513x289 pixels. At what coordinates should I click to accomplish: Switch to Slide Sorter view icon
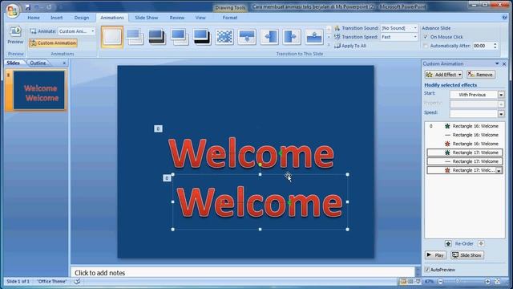tap(410, 282)
